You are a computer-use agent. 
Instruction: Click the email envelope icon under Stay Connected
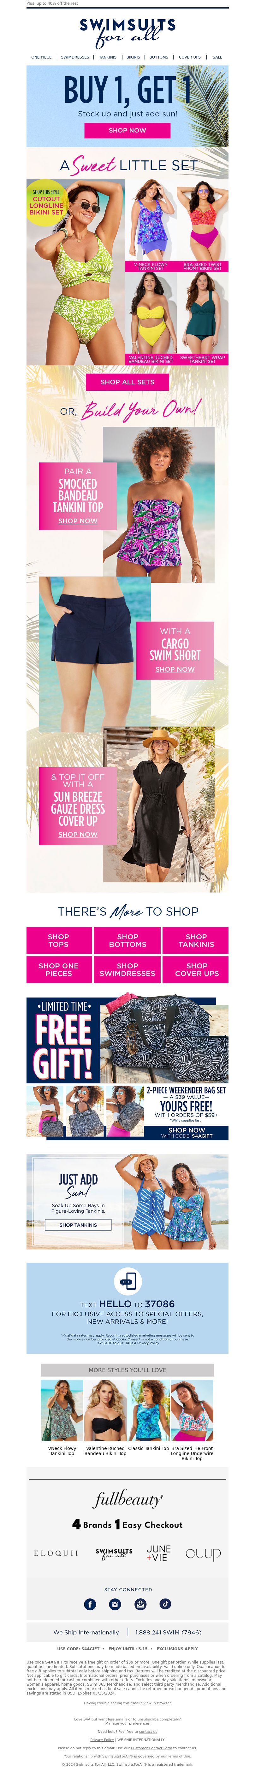(x=140, y=1604)
